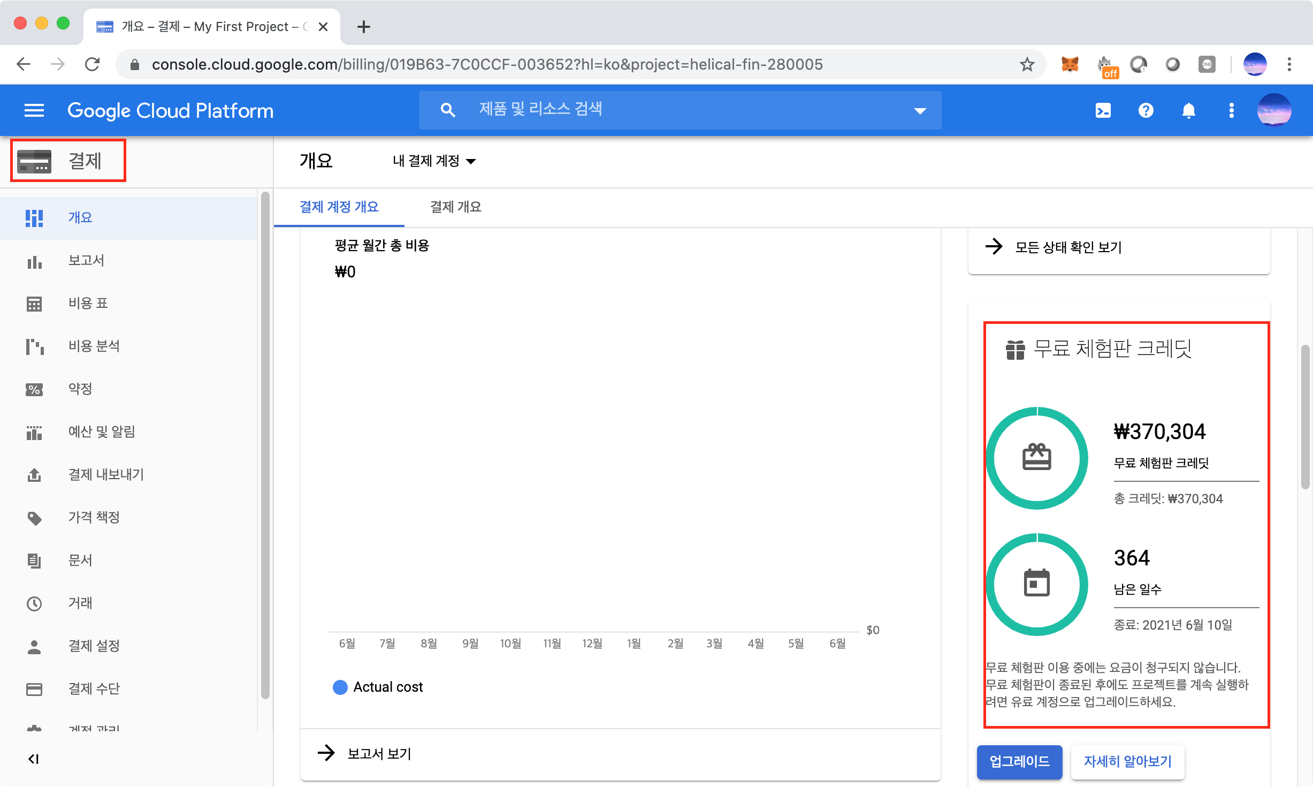The image size is (1313, 787).
Task: Click the 업그레이드 button
Action: pyautogui.click(x=1019, y=761)
